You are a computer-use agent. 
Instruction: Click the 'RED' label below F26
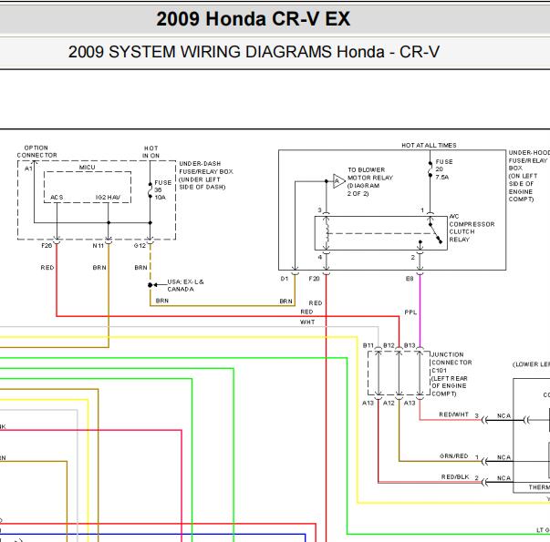(47, 267)
